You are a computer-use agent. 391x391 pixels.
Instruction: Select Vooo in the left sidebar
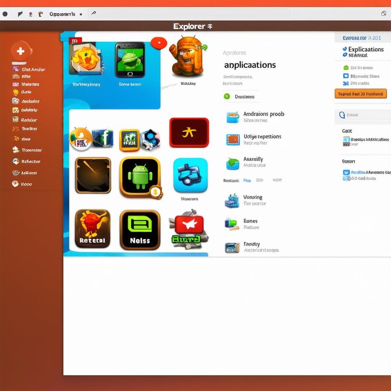[x=26, y=184]
